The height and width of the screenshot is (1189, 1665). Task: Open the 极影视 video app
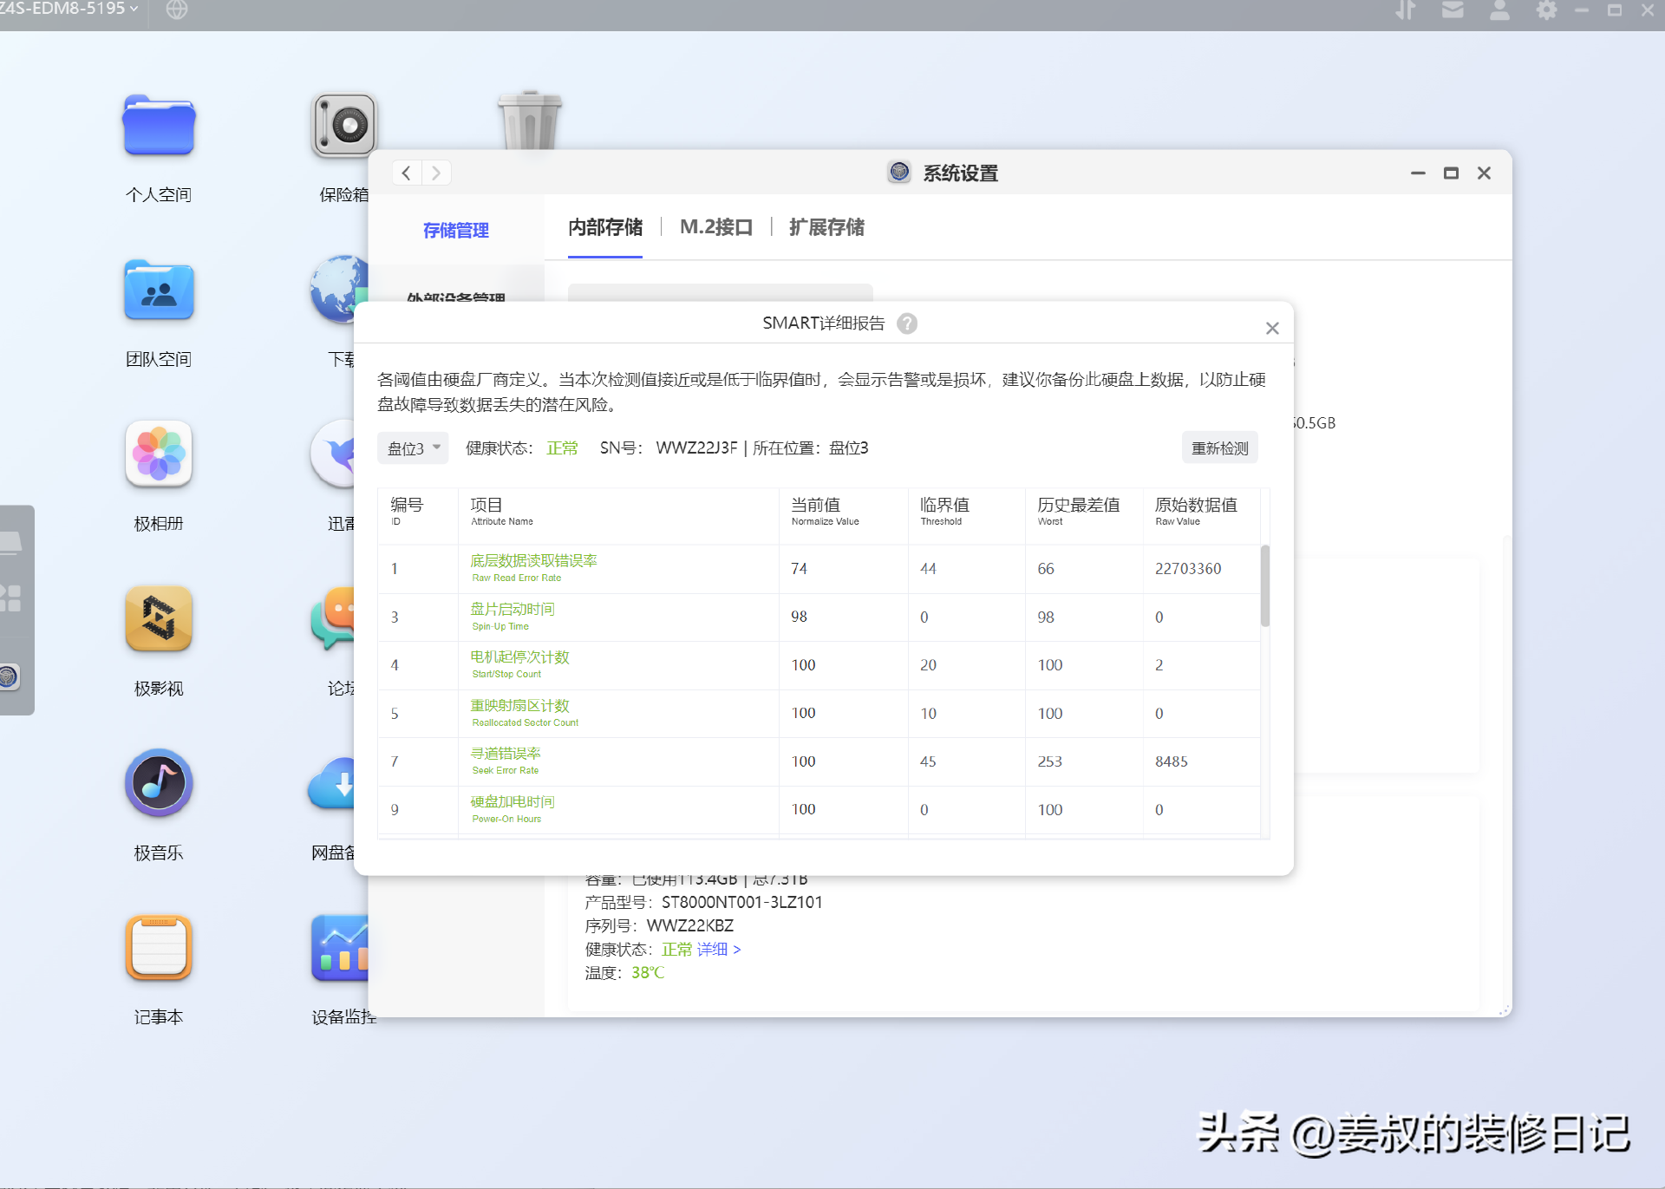click(159, 619)
